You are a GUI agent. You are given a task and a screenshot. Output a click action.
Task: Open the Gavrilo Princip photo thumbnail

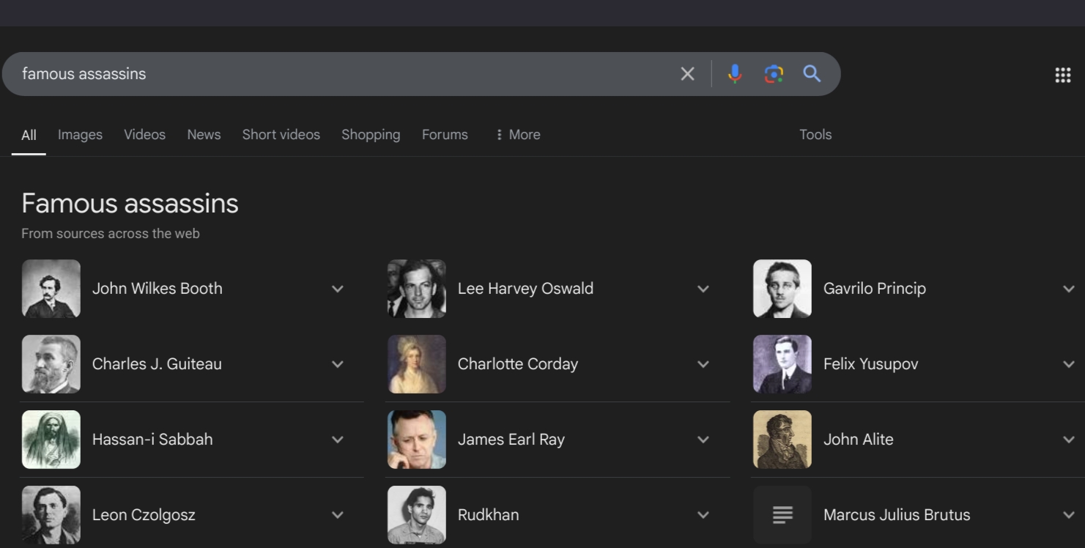pyautogui.click(x=782, y=289)
